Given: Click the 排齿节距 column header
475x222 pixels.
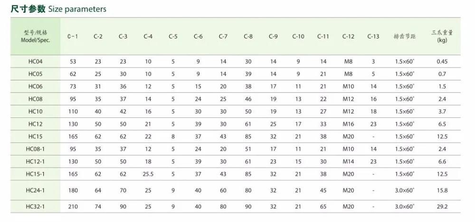Looking at the screenshot, I should click(404, 37).
